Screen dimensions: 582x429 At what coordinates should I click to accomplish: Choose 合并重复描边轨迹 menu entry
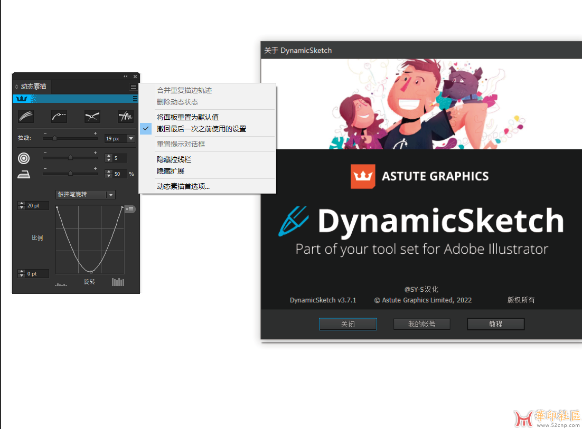(184, 90)
